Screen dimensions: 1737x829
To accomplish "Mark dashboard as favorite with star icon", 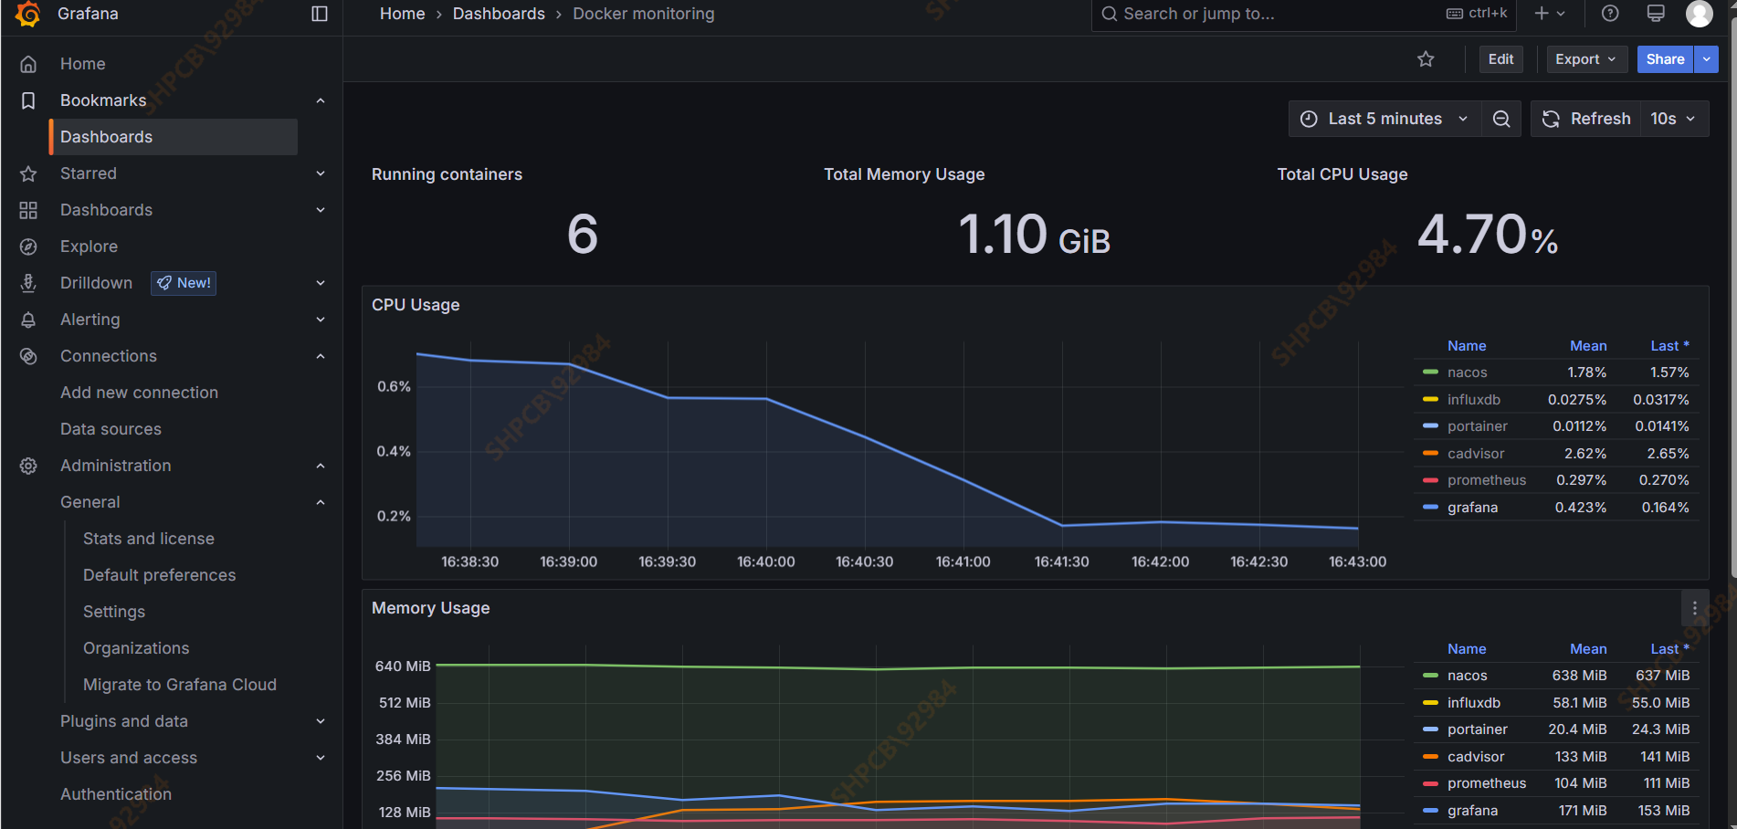I will (x=1426, y=59).
